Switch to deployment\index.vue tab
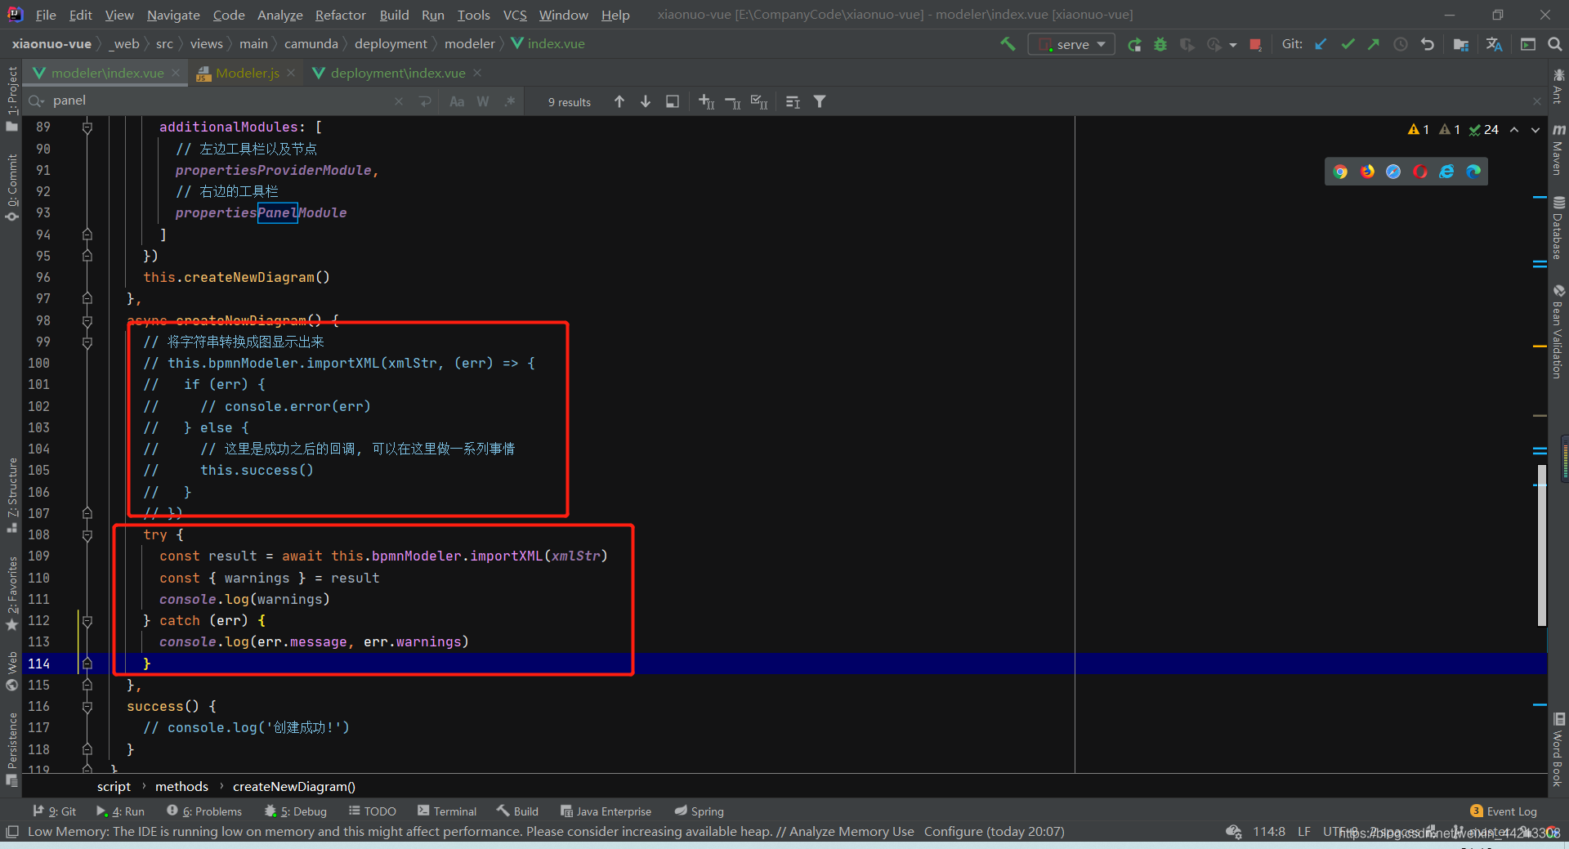The width and height of the screenshot is (1569, 849). click(398, 73)
